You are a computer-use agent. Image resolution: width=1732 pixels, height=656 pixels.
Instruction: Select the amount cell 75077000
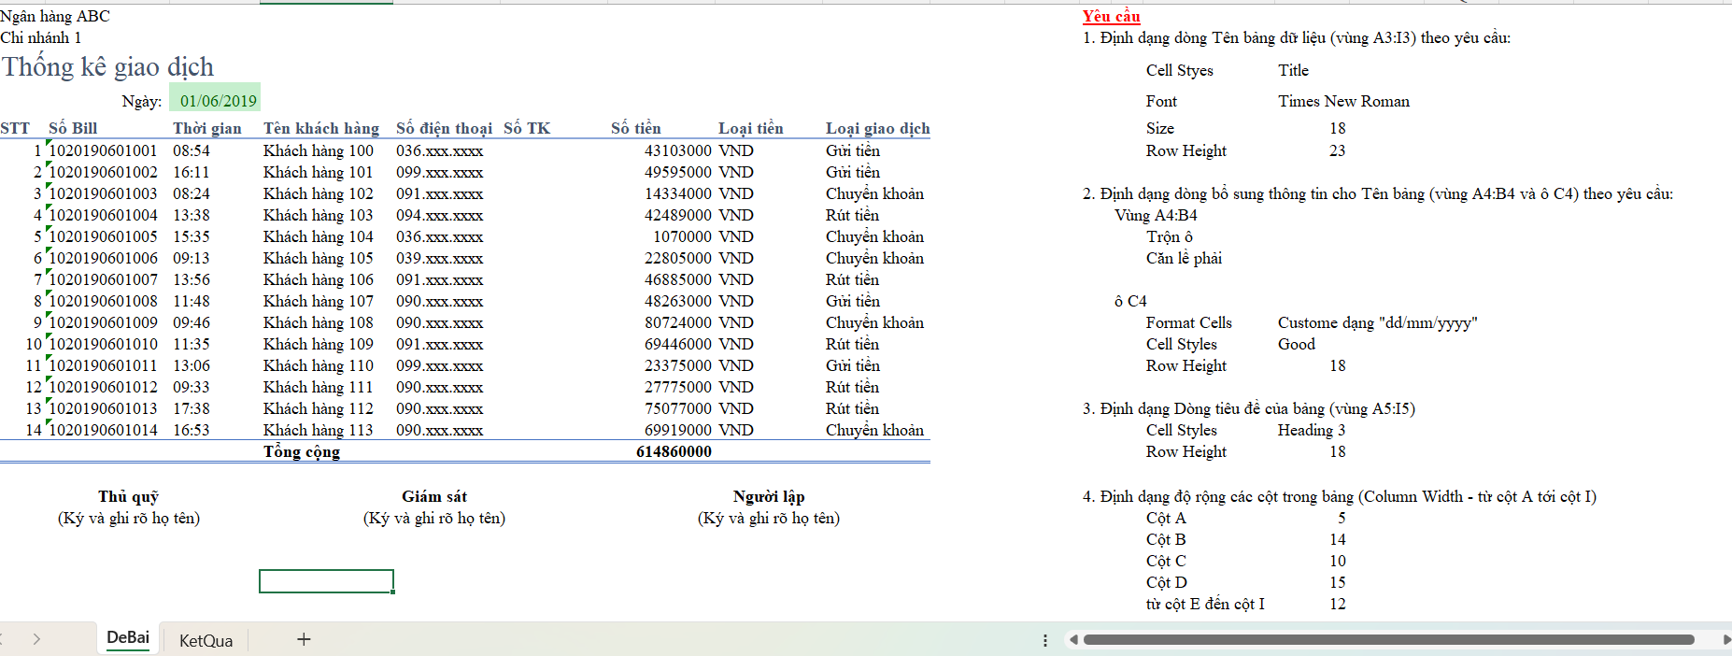pos(678,408)
